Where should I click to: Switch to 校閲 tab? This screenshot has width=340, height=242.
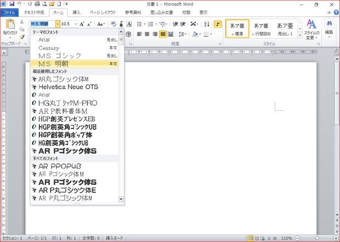click(186, 13)
